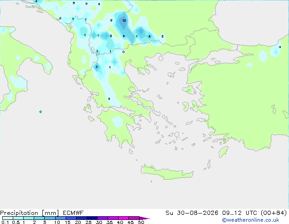This screenshot has width=289, height=224.
Task: Click the weatheronline.co.uk copyright link
Action: [250, 220]
